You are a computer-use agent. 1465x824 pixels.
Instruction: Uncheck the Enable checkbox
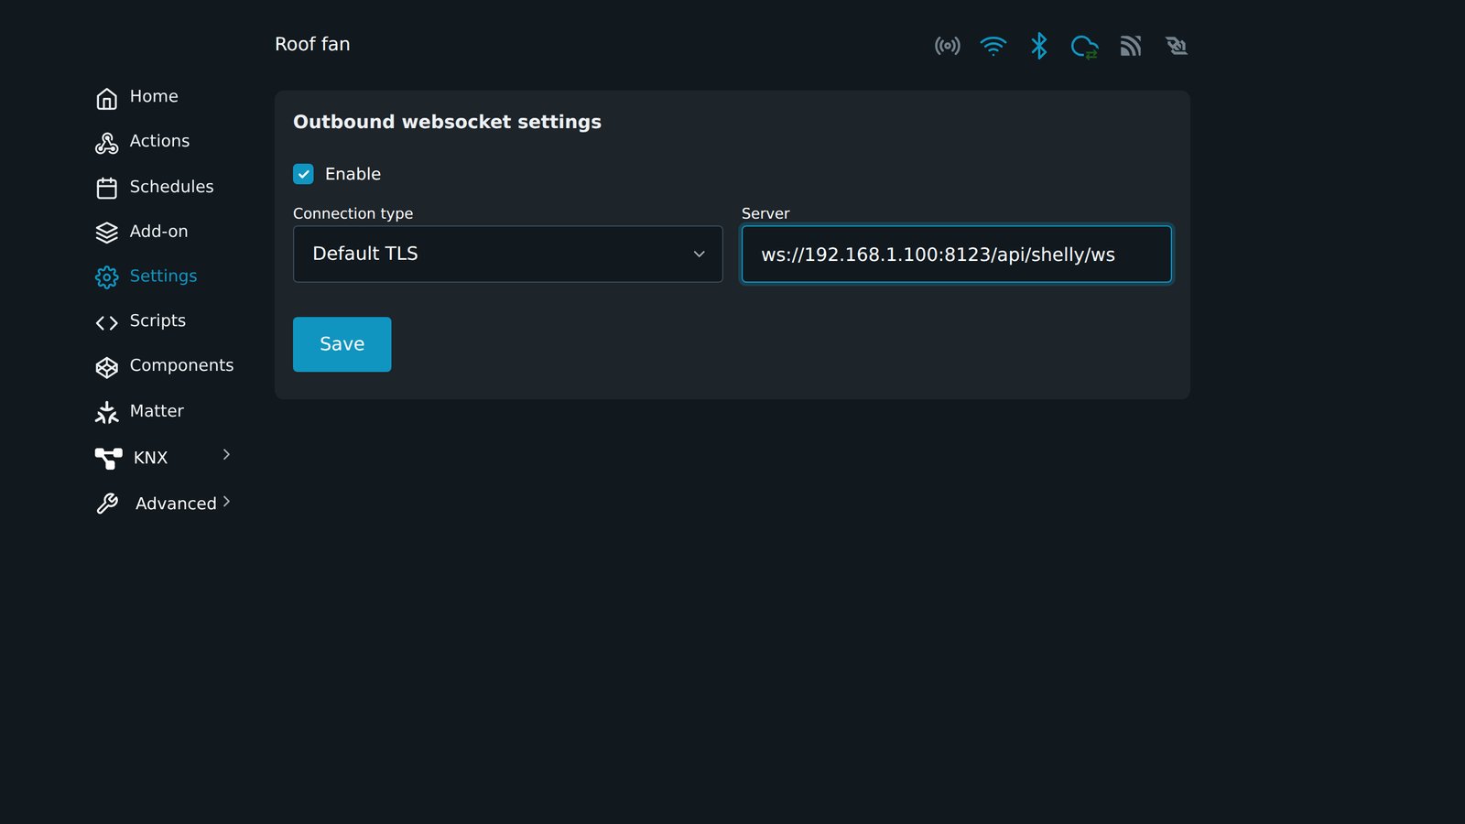tap(303, 174)
